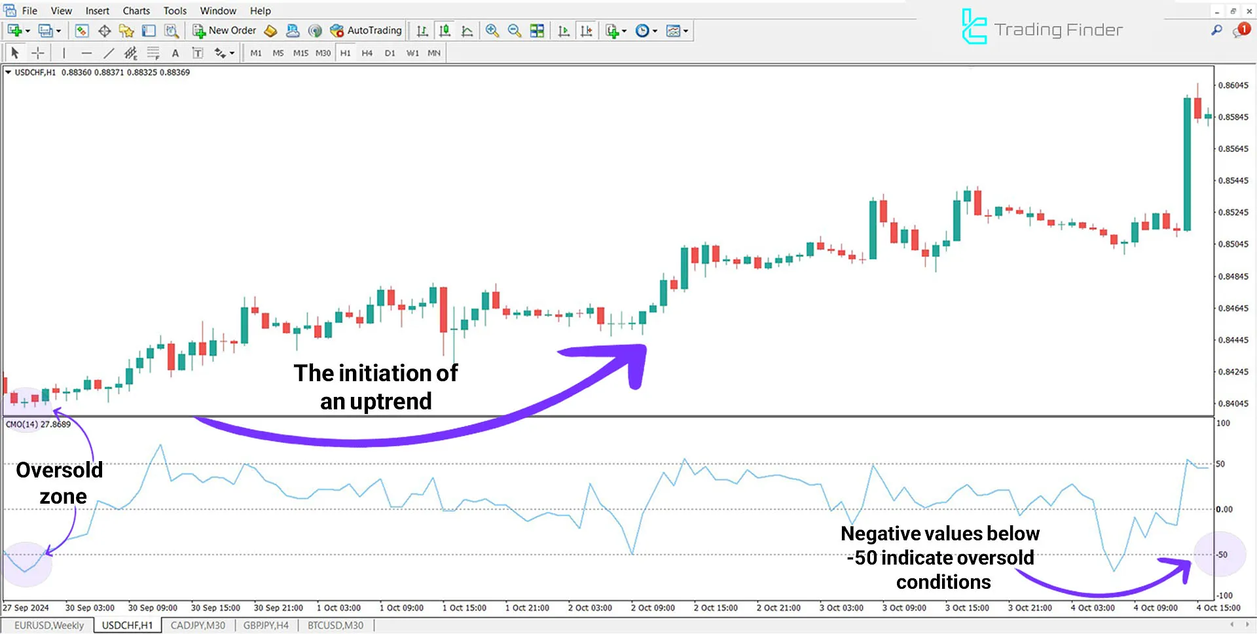The image size is (1257, 634).
Task: Toggle AutoTrading on
Action: coord(366,30)
